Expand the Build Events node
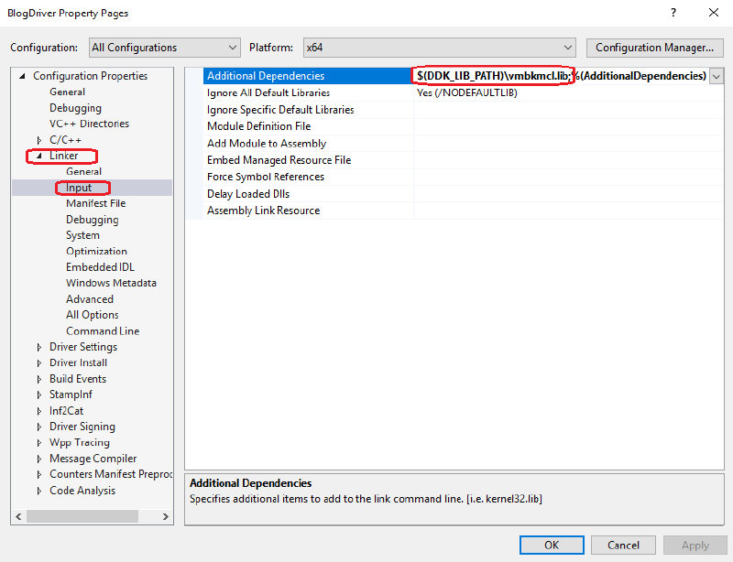Screen dimensions: 733x562 [x=39, y=379]
